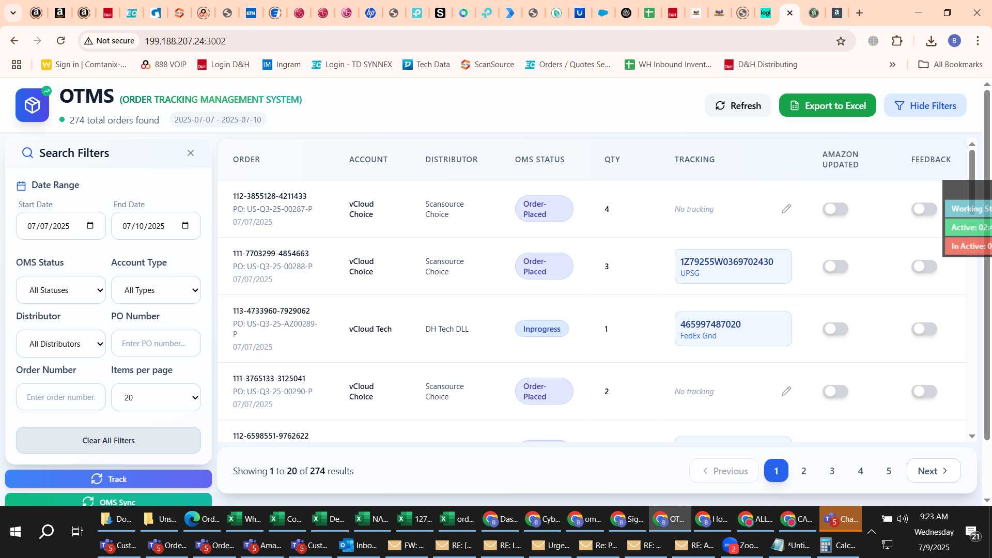Open the tab search dropdown arrow
Viewport: 992px width, 558px height.
click(x=13, y=13)
